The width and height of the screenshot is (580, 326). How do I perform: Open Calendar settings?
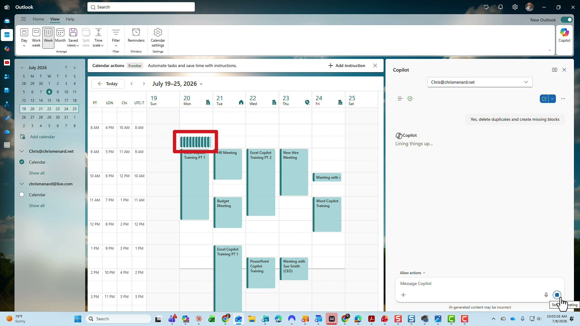pyautogui.click(x=158, y=37)
